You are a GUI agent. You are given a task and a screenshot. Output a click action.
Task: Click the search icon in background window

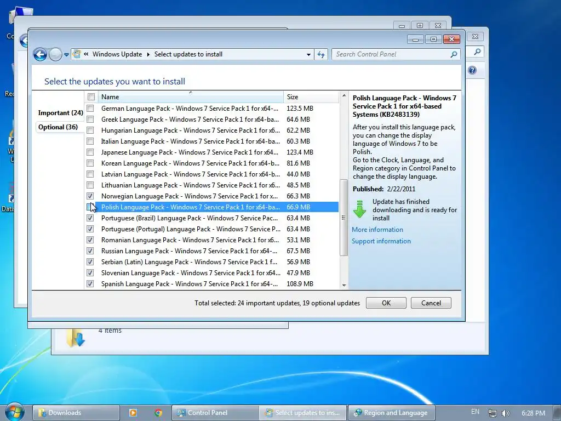click(477, 52)
